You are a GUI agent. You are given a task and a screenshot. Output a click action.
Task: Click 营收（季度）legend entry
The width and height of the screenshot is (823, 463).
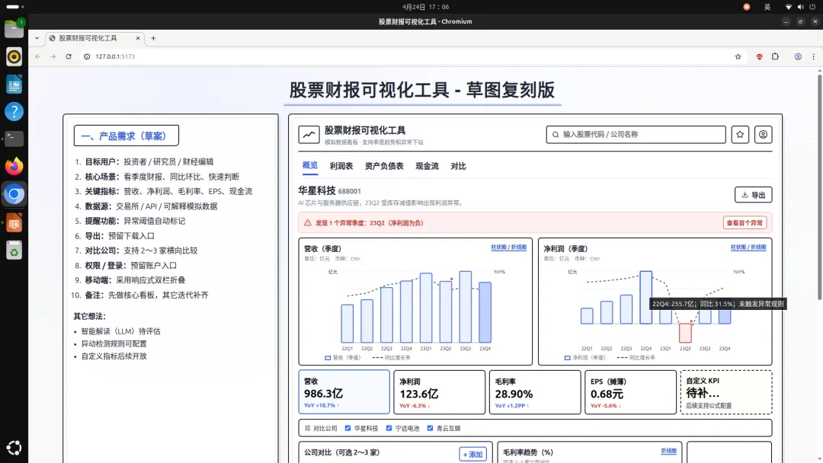[343, 358]
